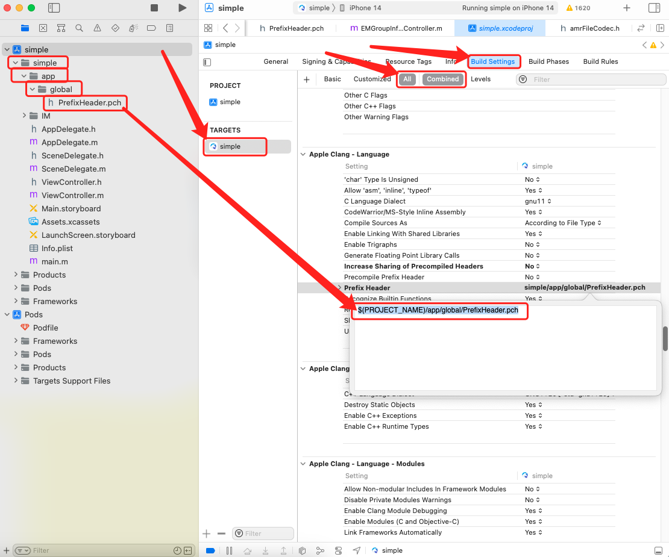Expand the Products folder in navigator

point(16,275)
